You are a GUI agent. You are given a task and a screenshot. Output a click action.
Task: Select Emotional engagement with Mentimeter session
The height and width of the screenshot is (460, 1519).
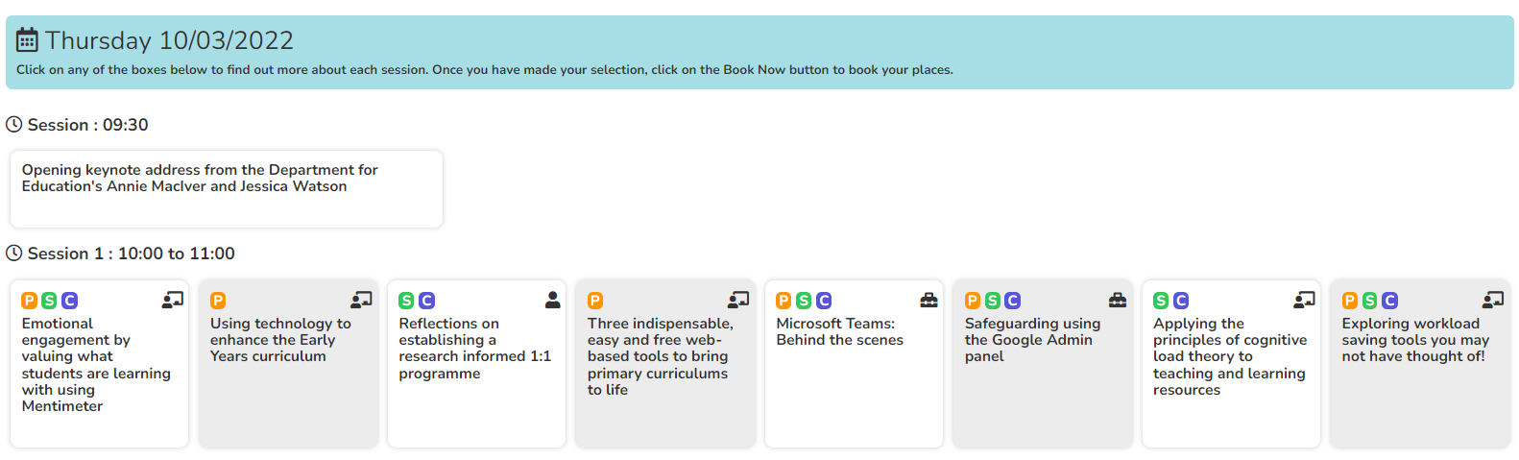pos(100,364)
